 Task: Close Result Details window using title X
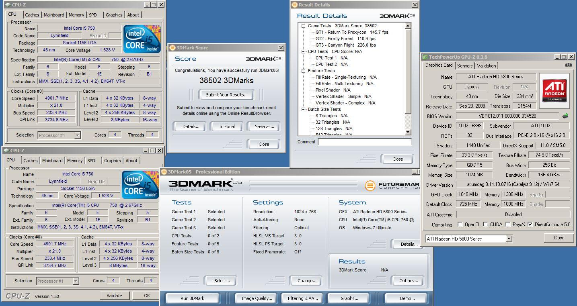pos(415,5)
